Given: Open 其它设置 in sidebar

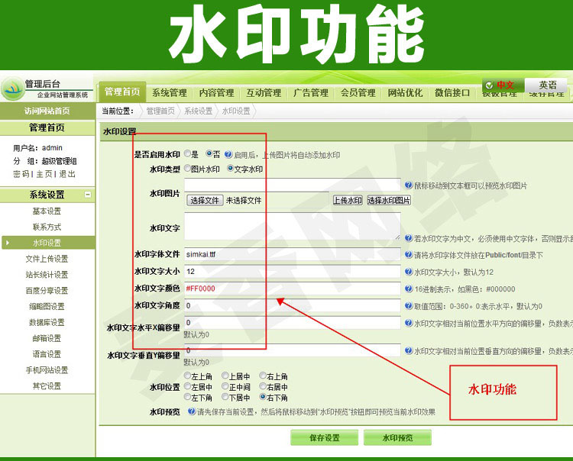Looking at the screenshot, I should [x=47, y=385].
